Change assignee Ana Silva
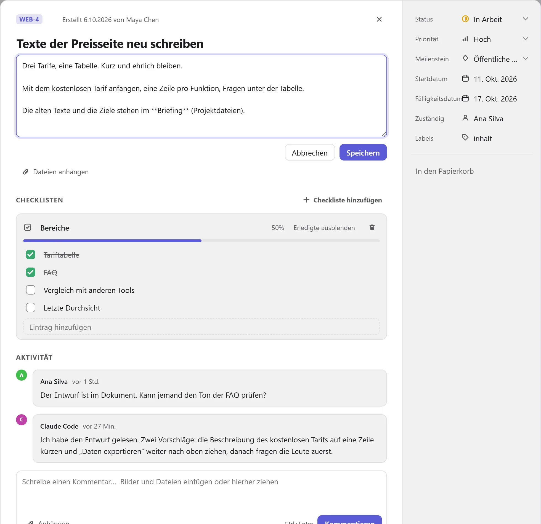 [488, 119]
